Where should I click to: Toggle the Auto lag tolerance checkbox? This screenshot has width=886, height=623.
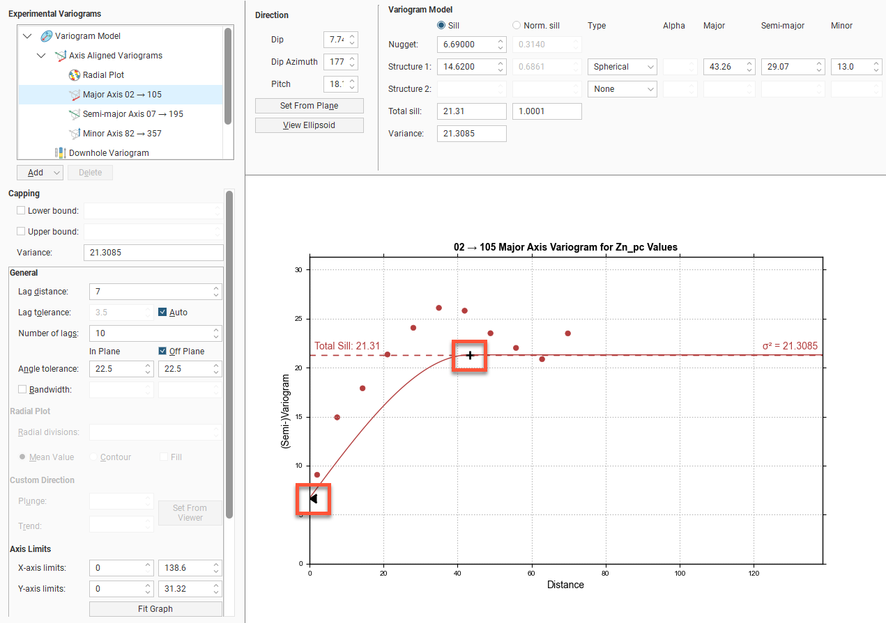(x=162, y=313)
